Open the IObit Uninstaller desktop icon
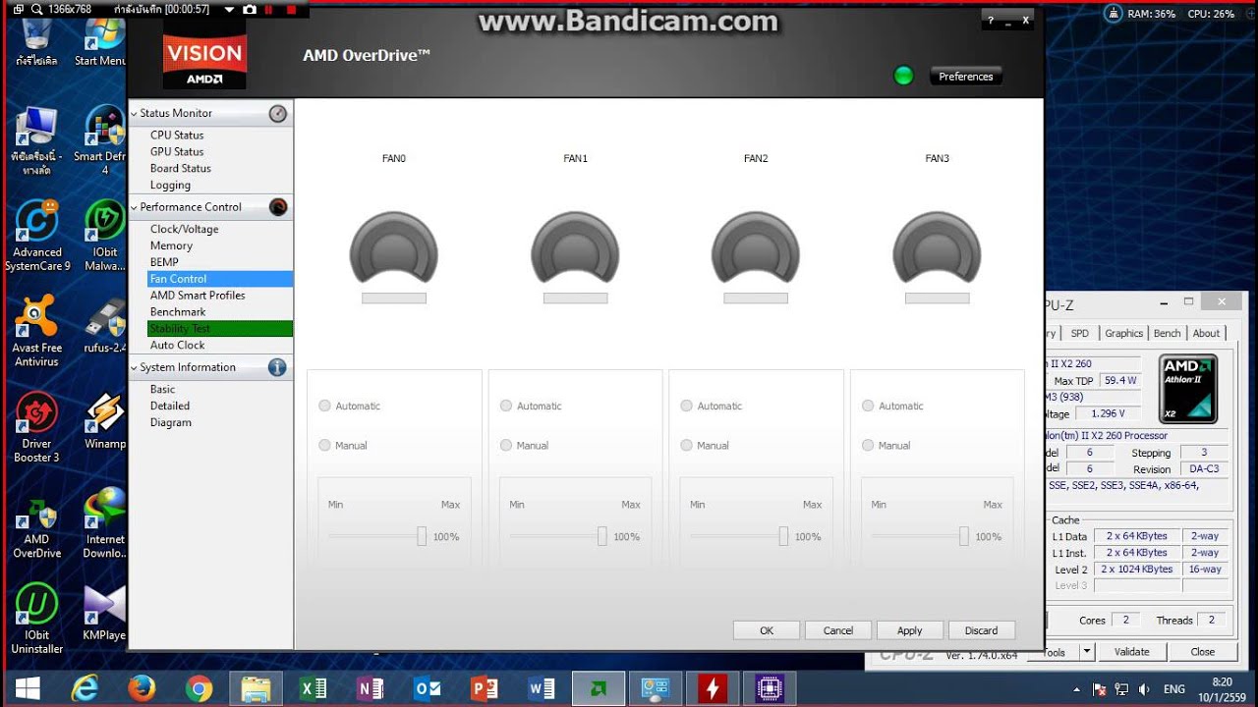This screenshot has width=1258, height=707. pos(37,618)
